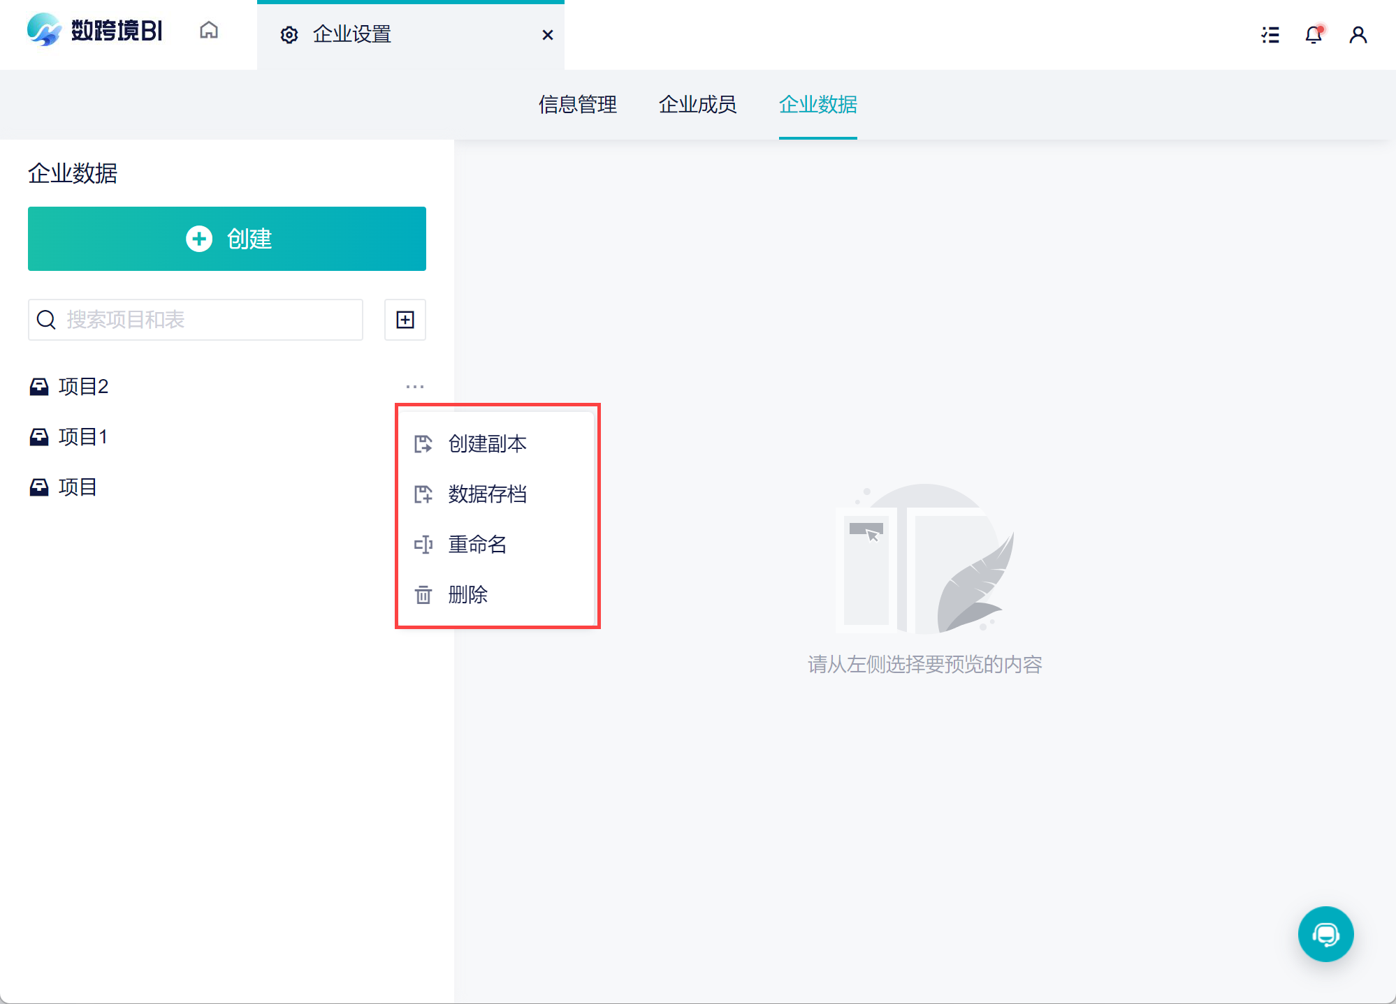Screen dimensions: 1396x1004
Task: Click the add-folder plus square icon
Action: (405, 320)
